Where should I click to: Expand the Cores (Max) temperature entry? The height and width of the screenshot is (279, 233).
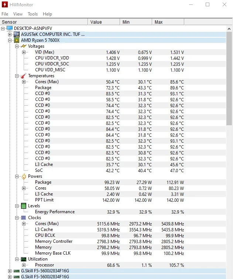[24, 82]
